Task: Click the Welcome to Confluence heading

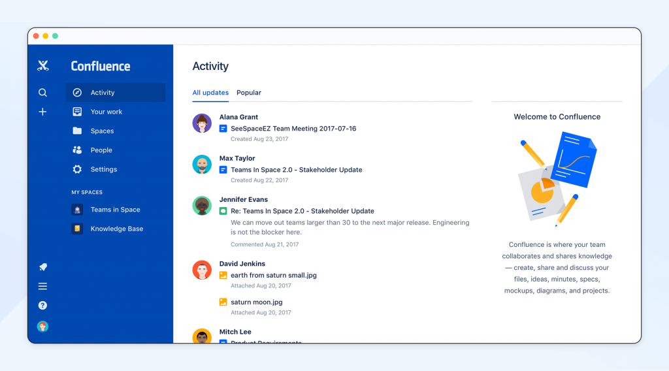Action: click(557, 117)
